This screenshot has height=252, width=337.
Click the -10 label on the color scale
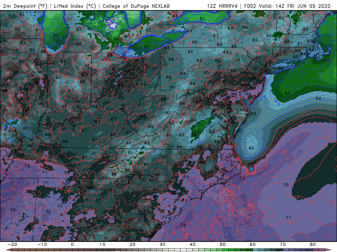pos(42,244)
